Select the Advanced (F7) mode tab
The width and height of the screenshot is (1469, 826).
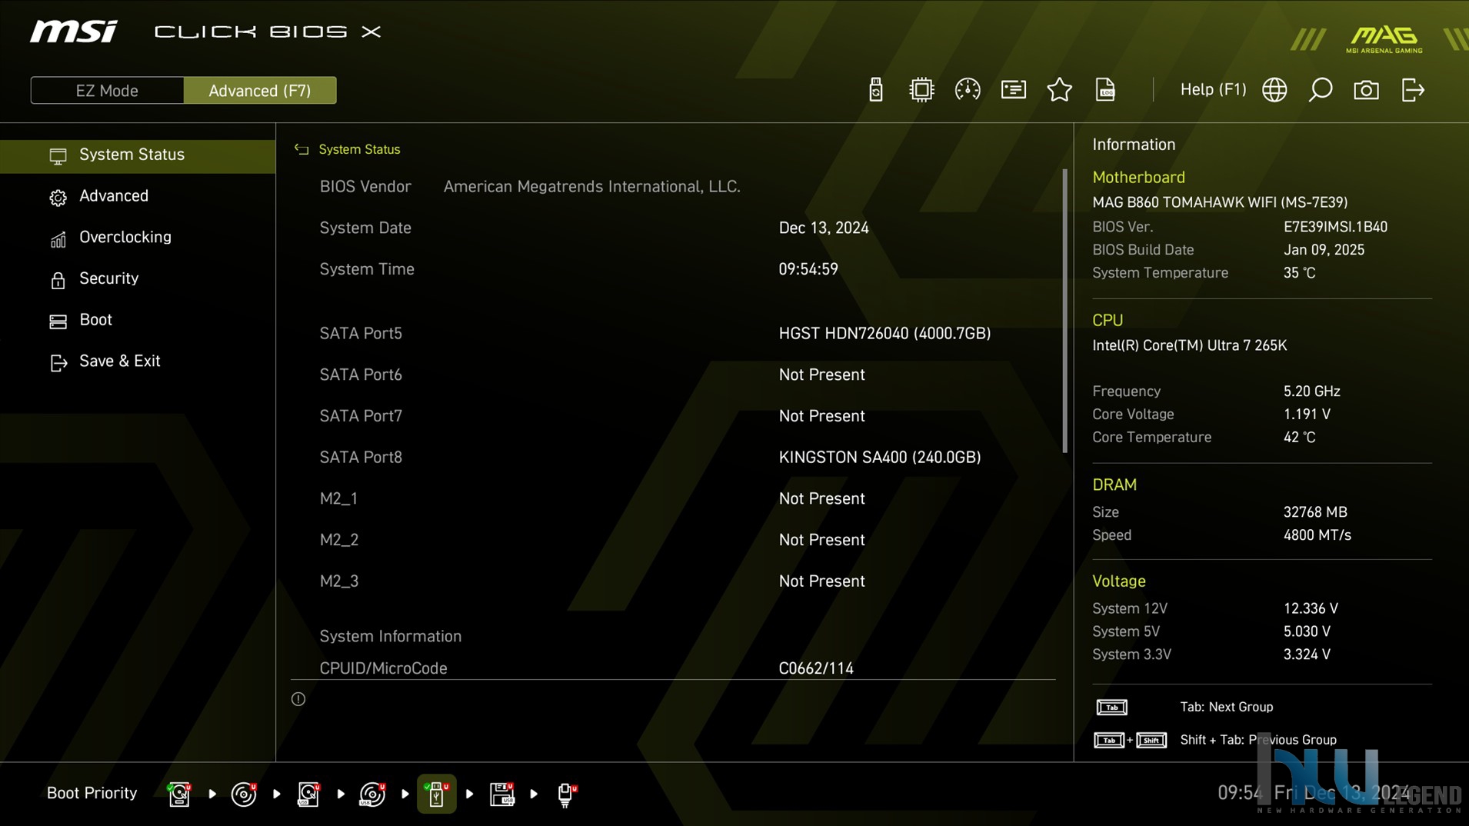[260, 91]
